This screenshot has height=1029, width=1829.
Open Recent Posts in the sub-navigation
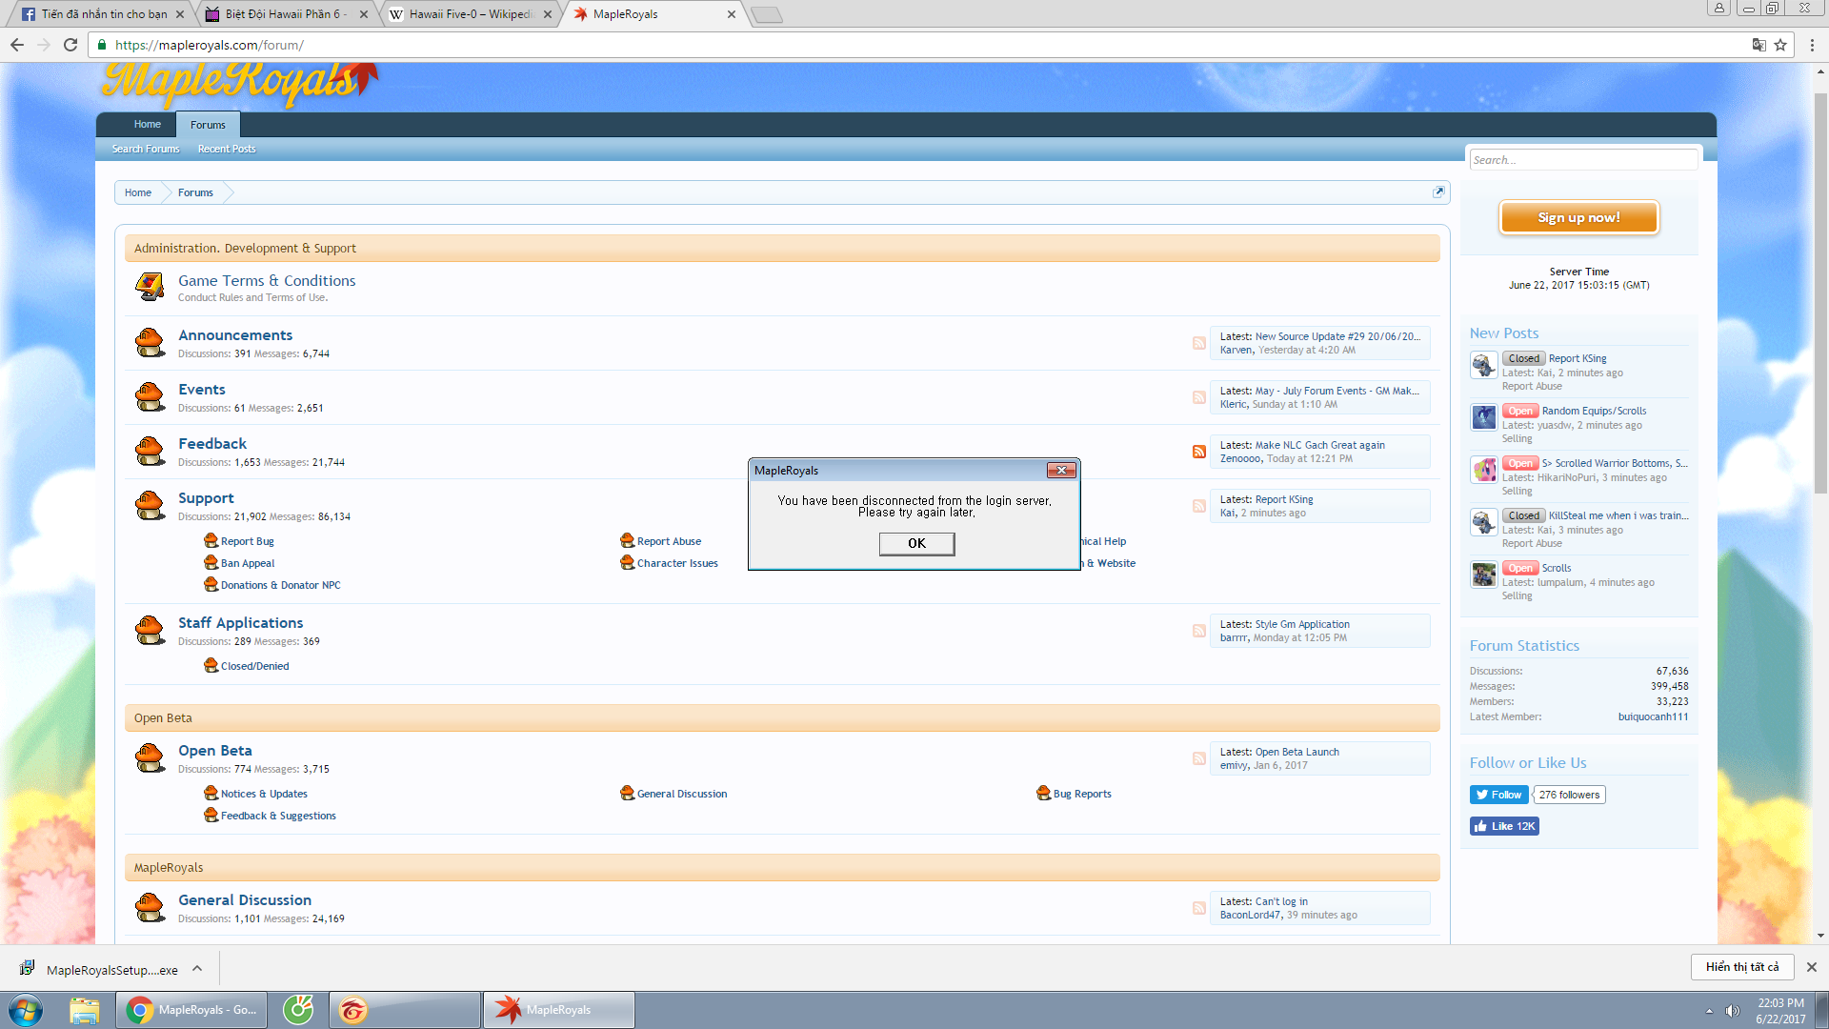pos(227,149)
